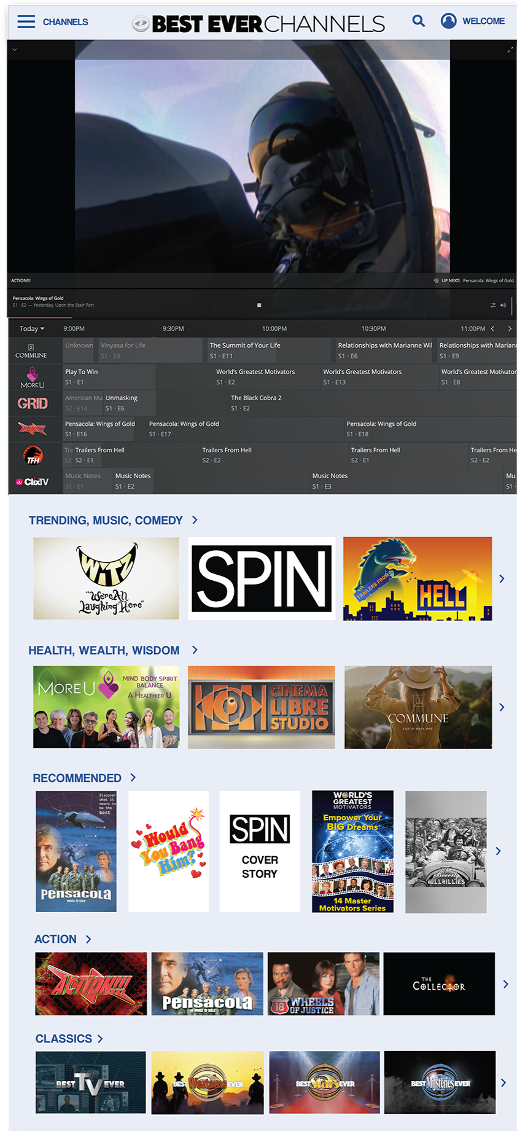The image size is (517, 1131).
Task: Open the Witz channel thumbnail
Action: (x=106, y=578)
